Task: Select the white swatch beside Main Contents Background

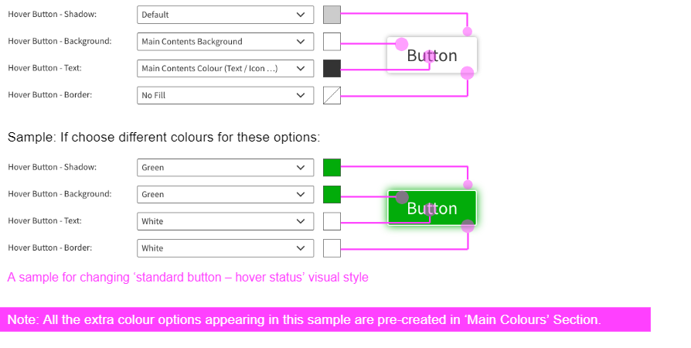Action: [332, 42]
